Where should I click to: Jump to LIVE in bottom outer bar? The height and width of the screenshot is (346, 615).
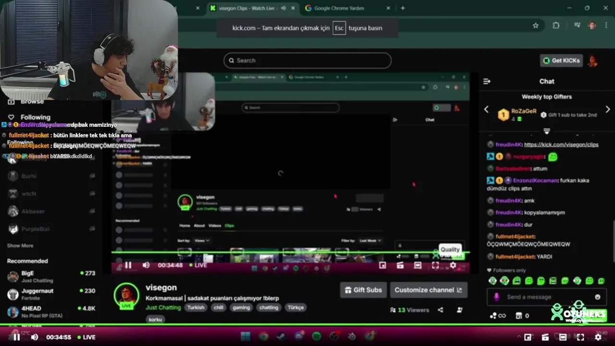87,337
